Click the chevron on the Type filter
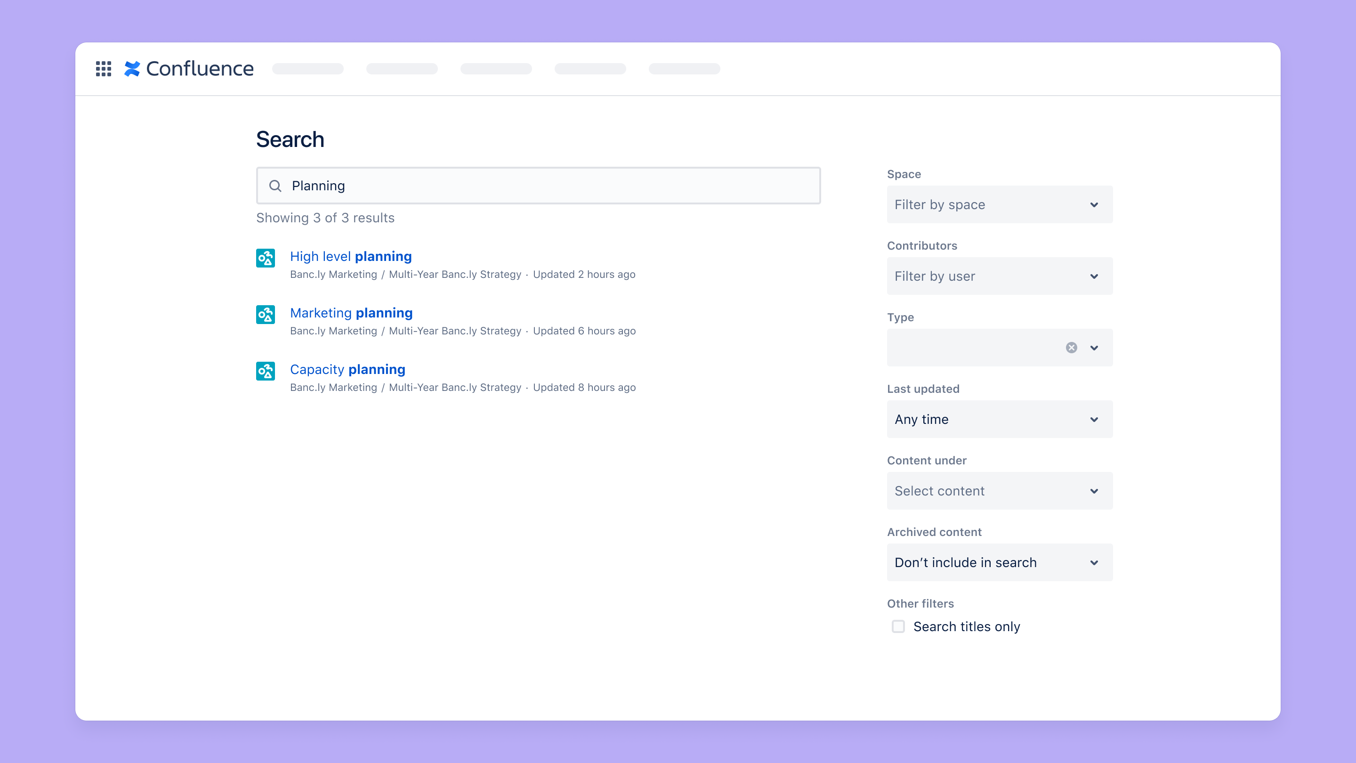The image size is (1356, 763). click(1094, 347)
